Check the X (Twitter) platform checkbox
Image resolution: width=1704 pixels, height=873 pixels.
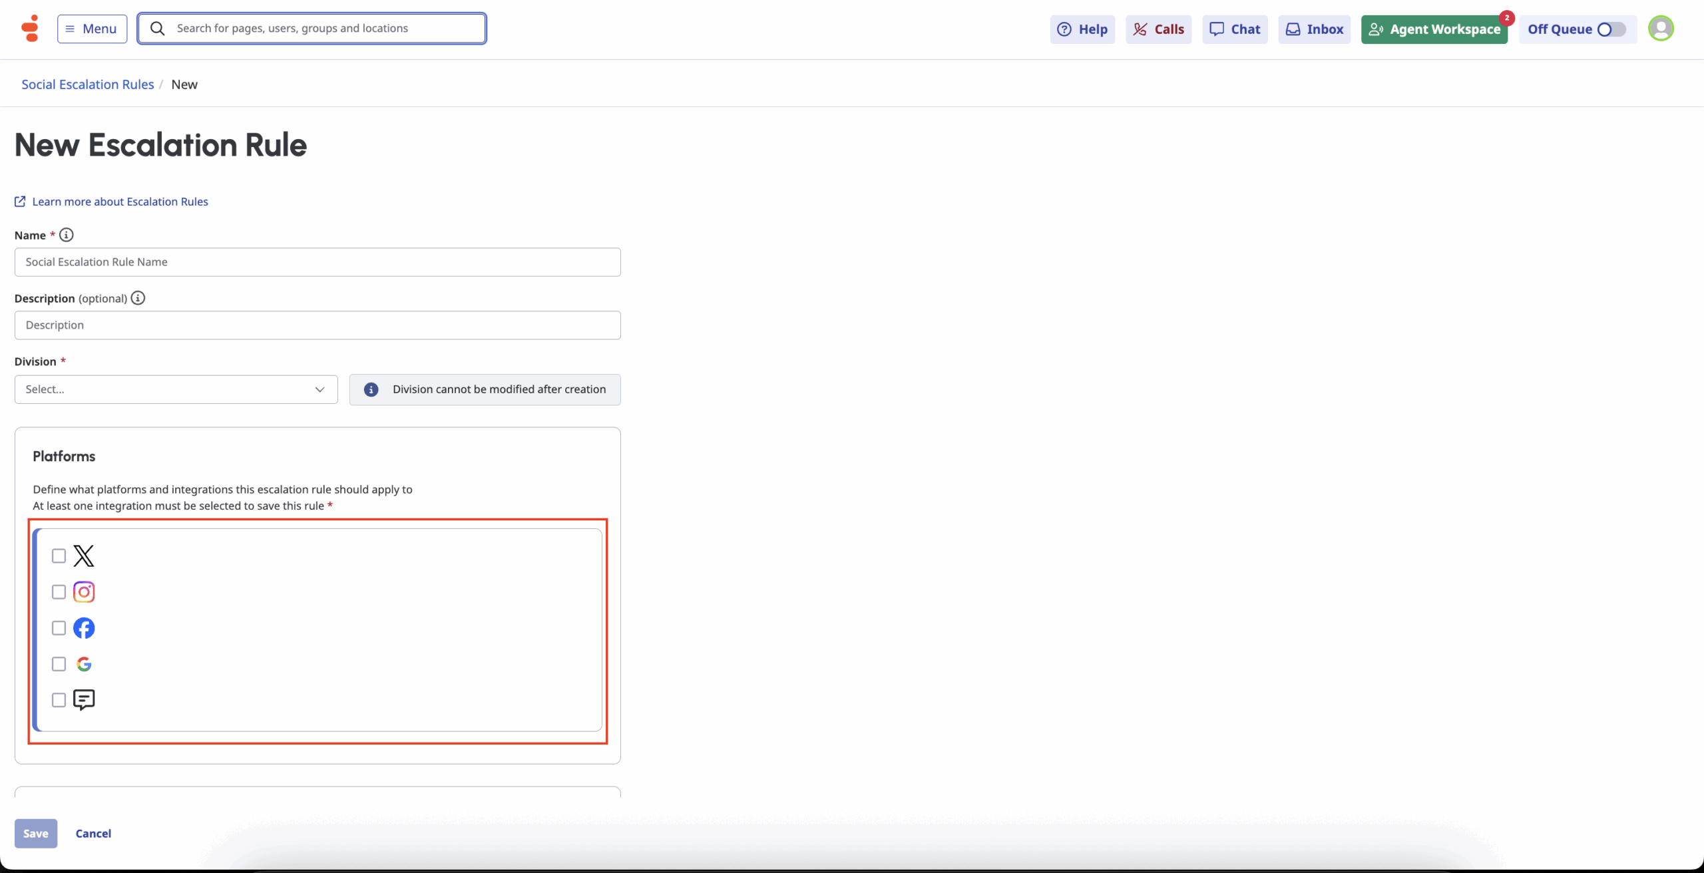click(x=59, y=556)
